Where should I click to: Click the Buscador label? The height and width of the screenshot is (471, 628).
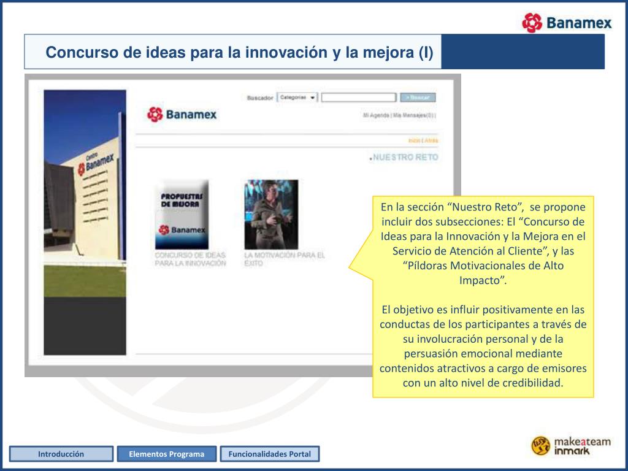pos(260,98)
